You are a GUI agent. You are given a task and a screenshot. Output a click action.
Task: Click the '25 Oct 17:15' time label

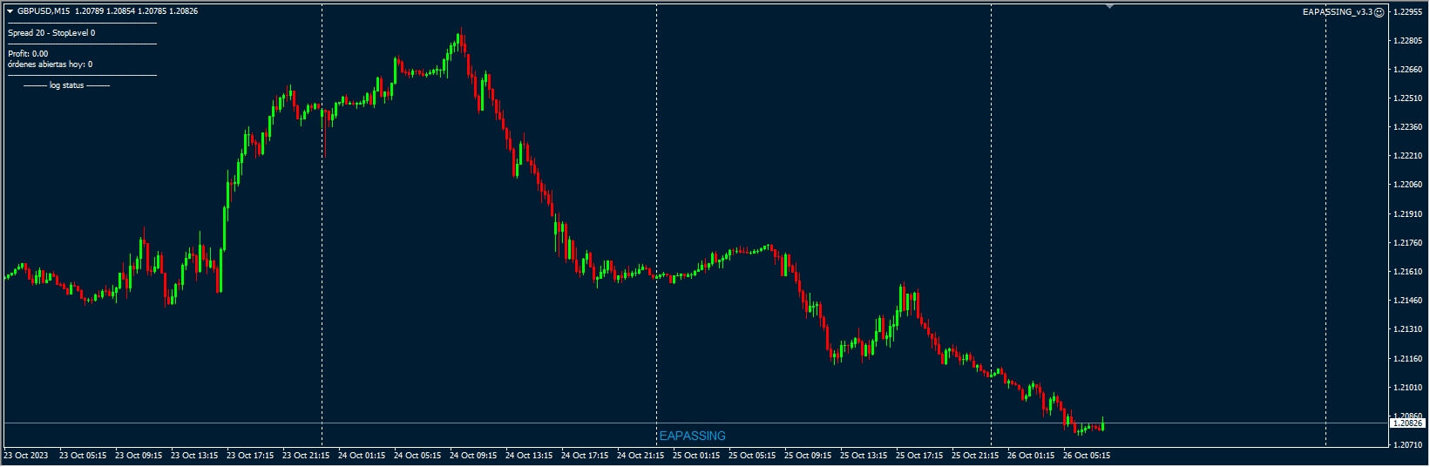[x=919, y=455]
